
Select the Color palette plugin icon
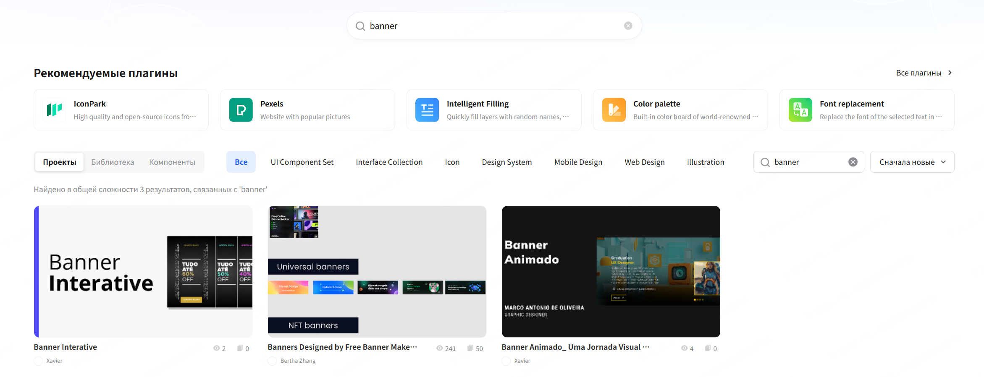click(x=614, y=110)
